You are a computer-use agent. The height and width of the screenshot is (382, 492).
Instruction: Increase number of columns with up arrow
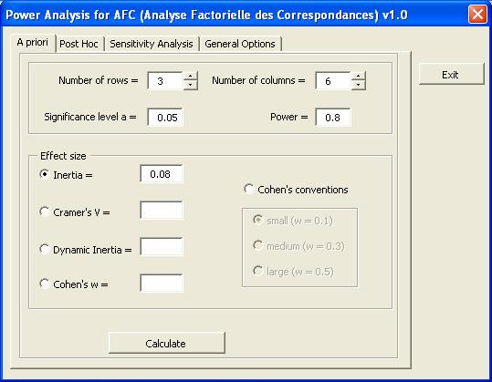coord(358,77)
